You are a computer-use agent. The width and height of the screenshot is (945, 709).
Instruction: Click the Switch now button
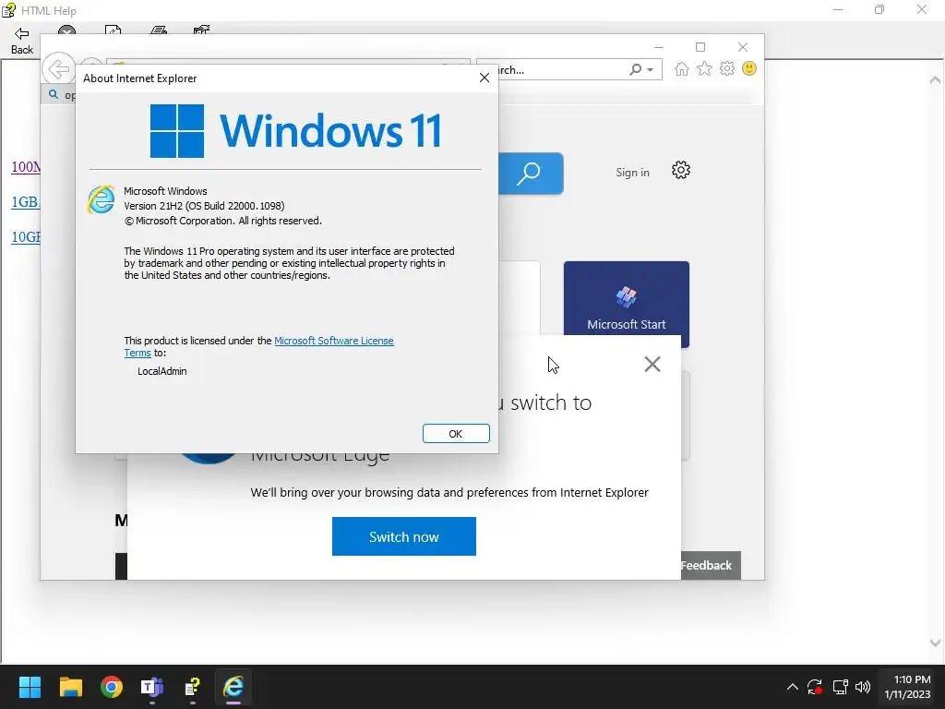pyautogui.click(x=404, y=536)
